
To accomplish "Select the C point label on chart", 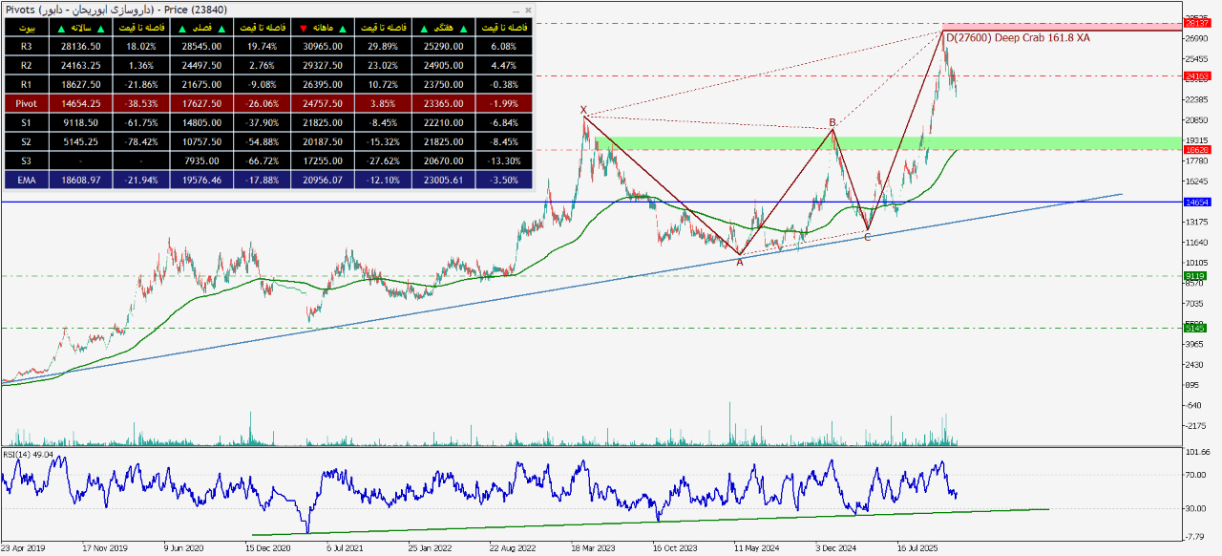I will coord(867,236).
